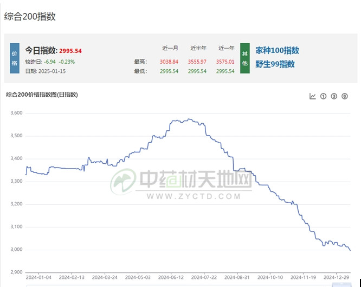This screenshot has width=361, height=287.
Task: Click the line chart view icon
Action: (313, 96)
